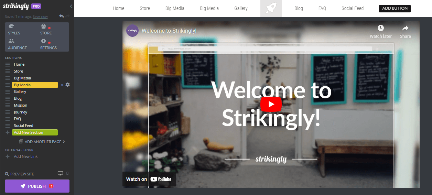Image resolution: width=432 pixels, height=195 pixels.
Task: Click the Save now link
Action: tap(40, 17)
